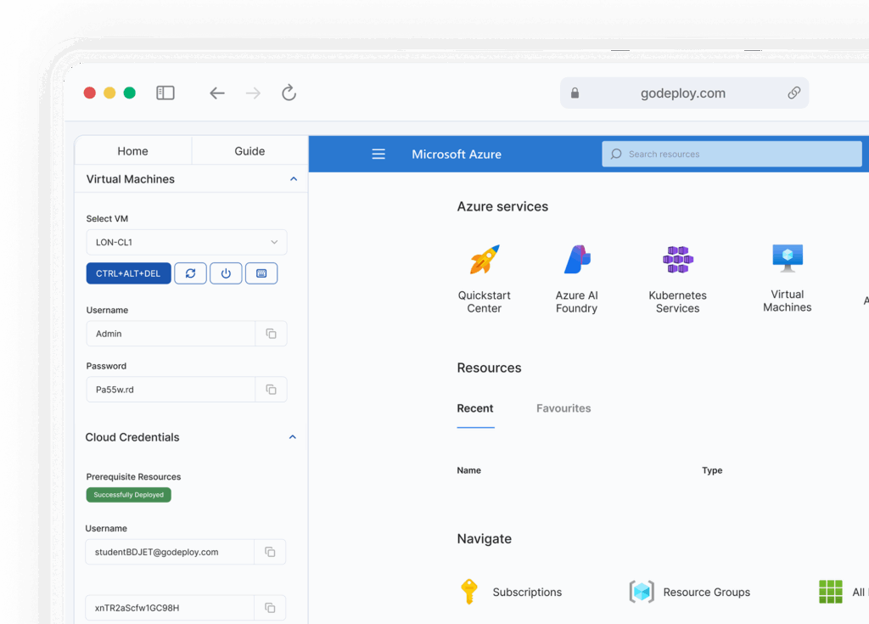869x624 pixels.
Task: Open Resource Groups cube icon
Action: (642, 592)
